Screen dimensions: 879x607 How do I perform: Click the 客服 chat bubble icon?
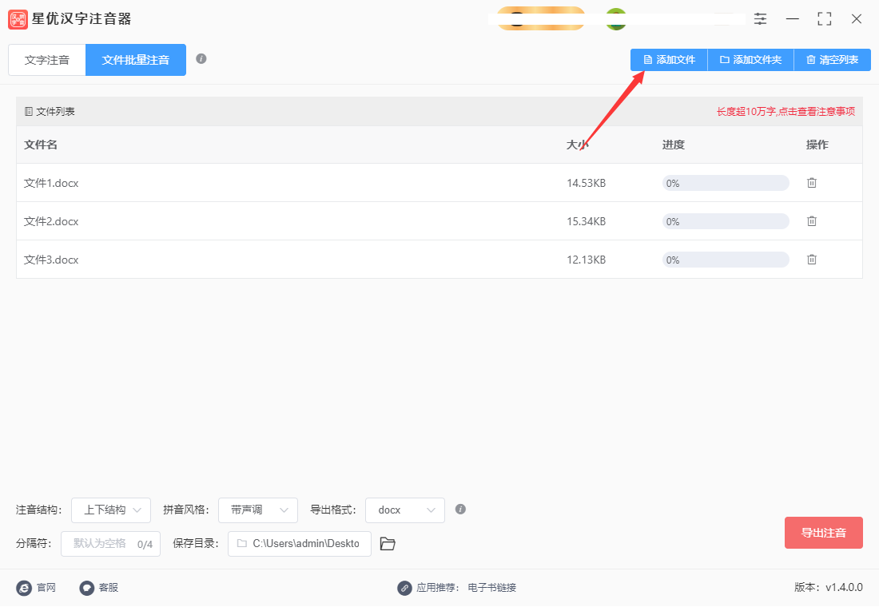tap(87, 588)
